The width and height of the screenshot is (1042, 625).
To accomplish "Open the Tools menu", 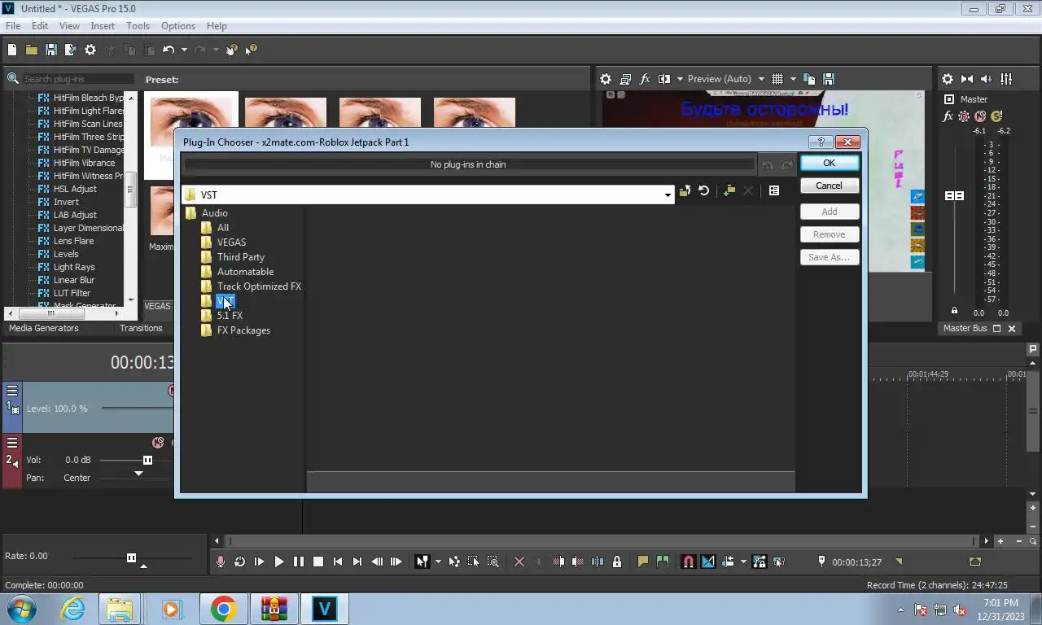I will pyautogui.click(x=138, y=26).
